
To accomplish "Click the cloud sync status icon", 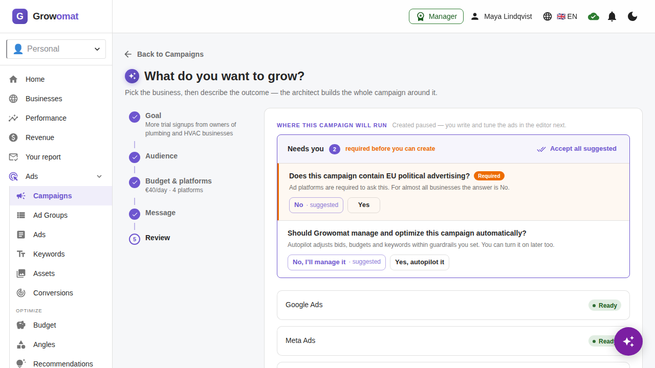I will (594, 16).
